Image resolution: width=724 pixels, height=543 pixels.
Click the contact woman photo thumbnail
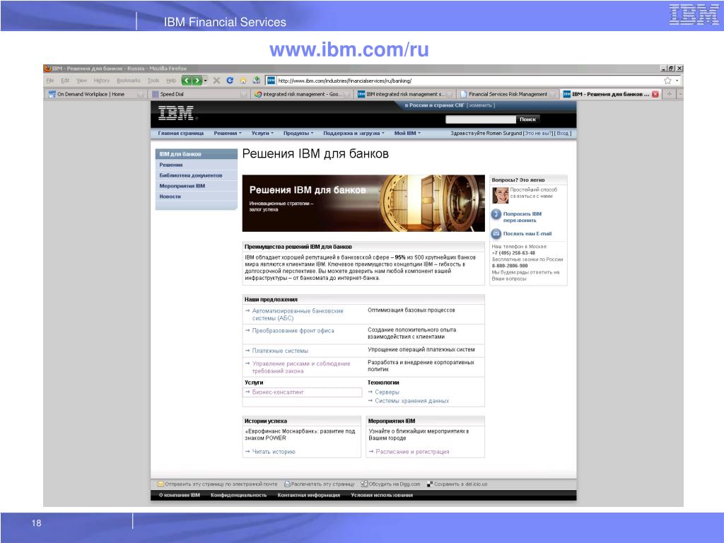click(500, 195)
